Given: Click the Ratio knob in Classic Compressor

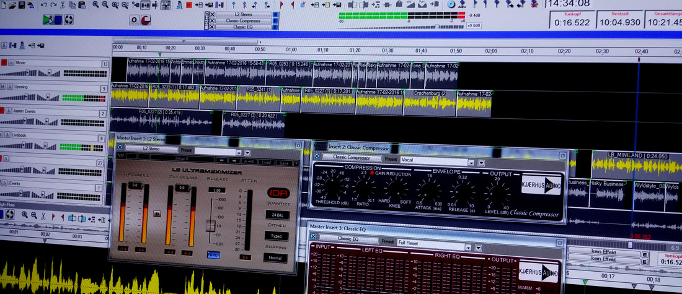Looking at the screenshot, I should [x=364, y=187].
